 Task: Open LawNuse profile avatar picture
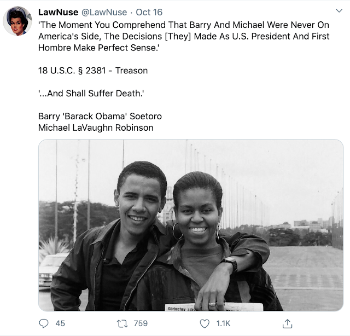point(17,21)
